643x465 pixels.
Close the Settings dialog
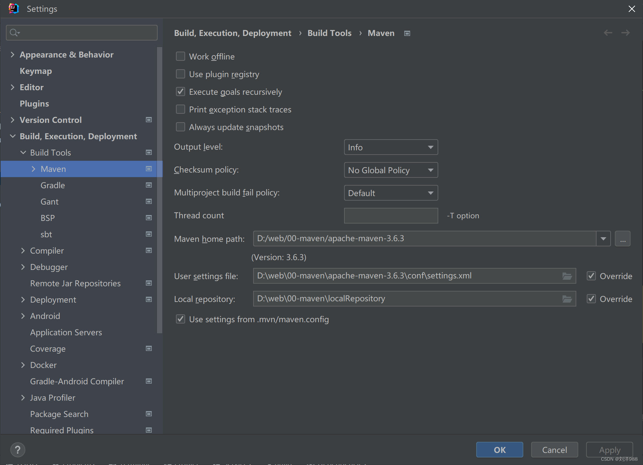tap(632, 9)
